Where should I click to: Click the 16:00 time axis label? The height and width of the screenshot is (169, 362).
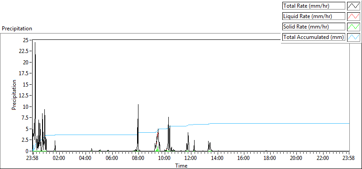pos(244,159)
